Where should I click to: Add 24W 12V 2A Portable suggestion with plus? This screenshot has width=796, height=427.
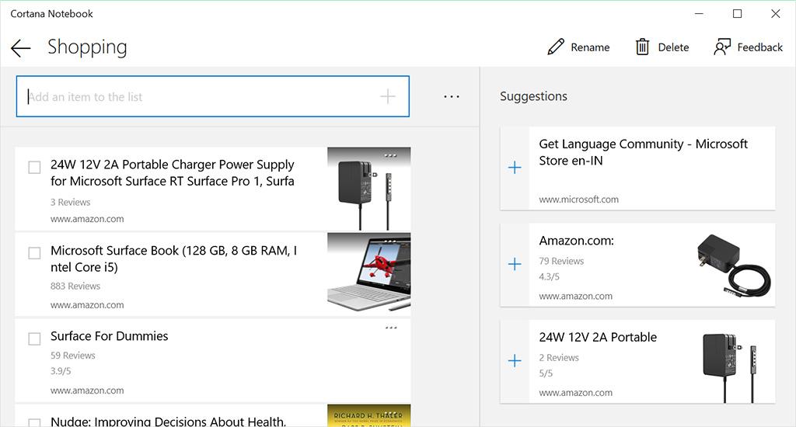tap(515, 360)
